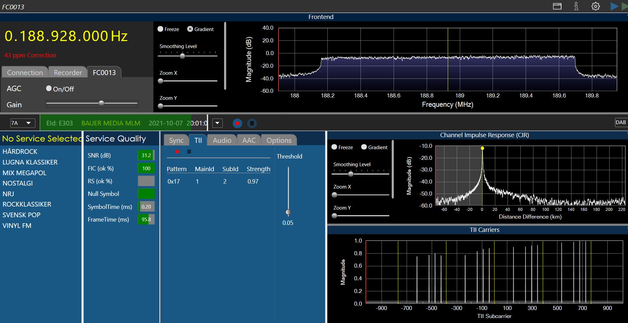628x323 pixels.
Task: Toggle the AGC On/Off radio button
Action: (49, 88)
